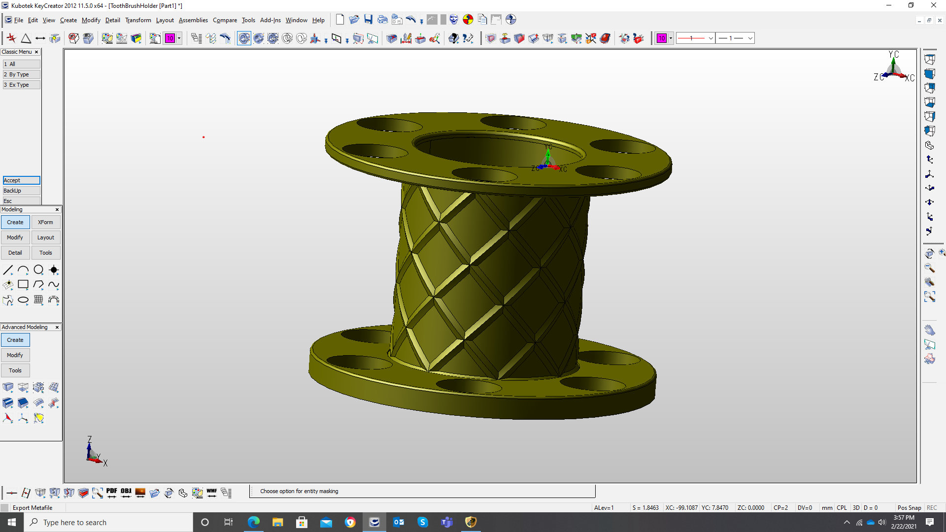946x532 pixels.
Task: Open the Transform menu
Action: click(x=138, y=20)
